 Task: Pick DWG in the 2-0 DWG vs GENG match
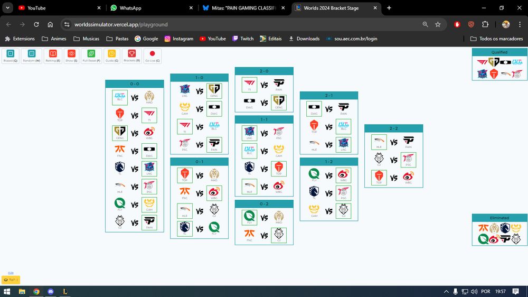tap(250, 103)
